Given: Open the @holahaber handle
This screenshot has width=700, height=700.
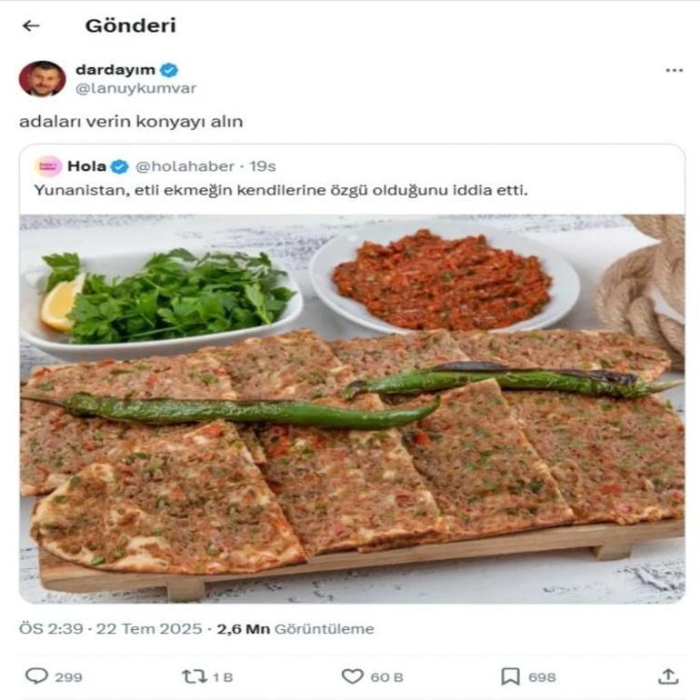Looking at the screenshot, I should [x=185, y=166].
